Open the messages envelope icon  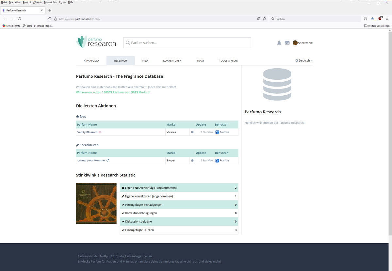tap(287, 43)
